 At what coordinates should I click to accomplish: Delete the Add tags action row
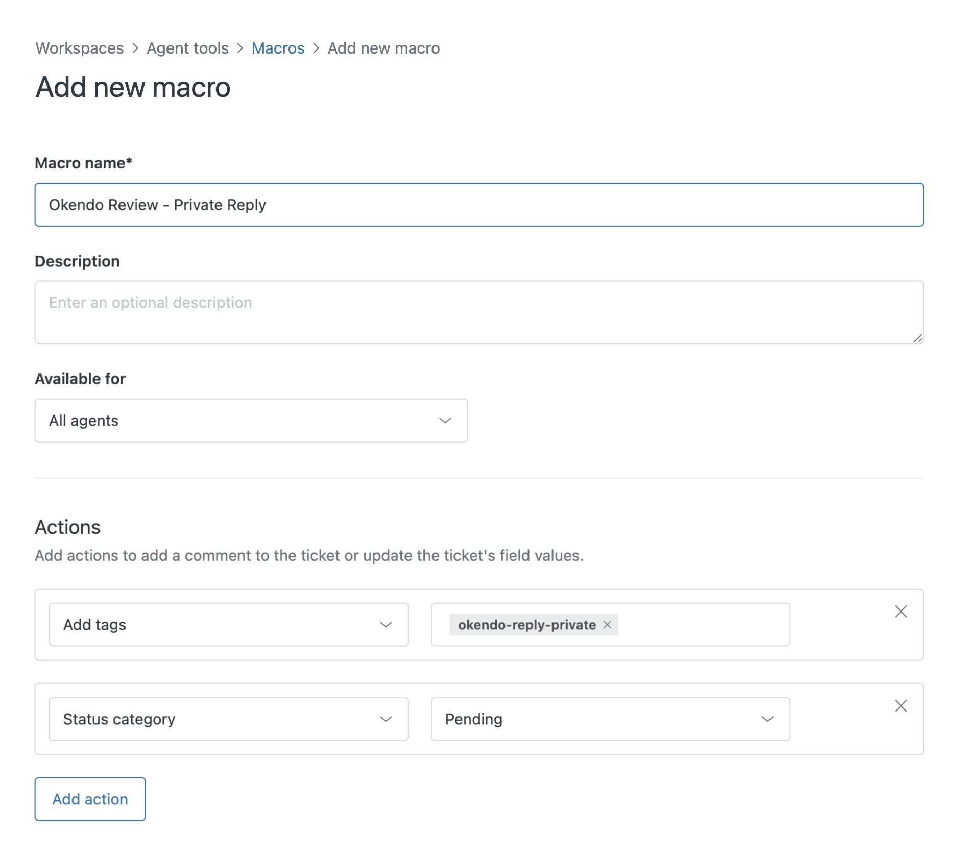pyautogui.click(x=901, y=611)
